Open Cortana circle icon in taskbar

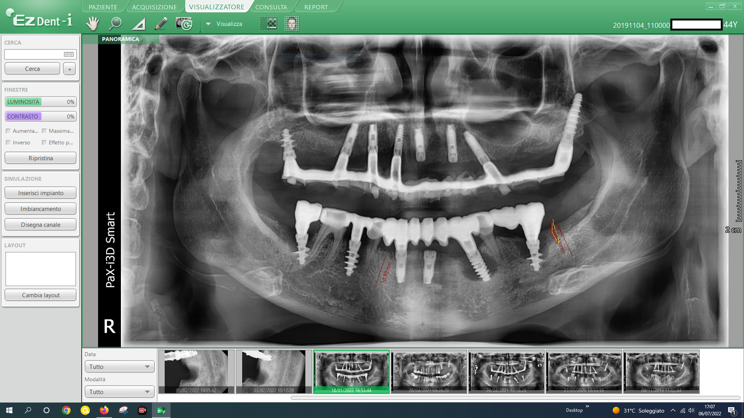46,410
